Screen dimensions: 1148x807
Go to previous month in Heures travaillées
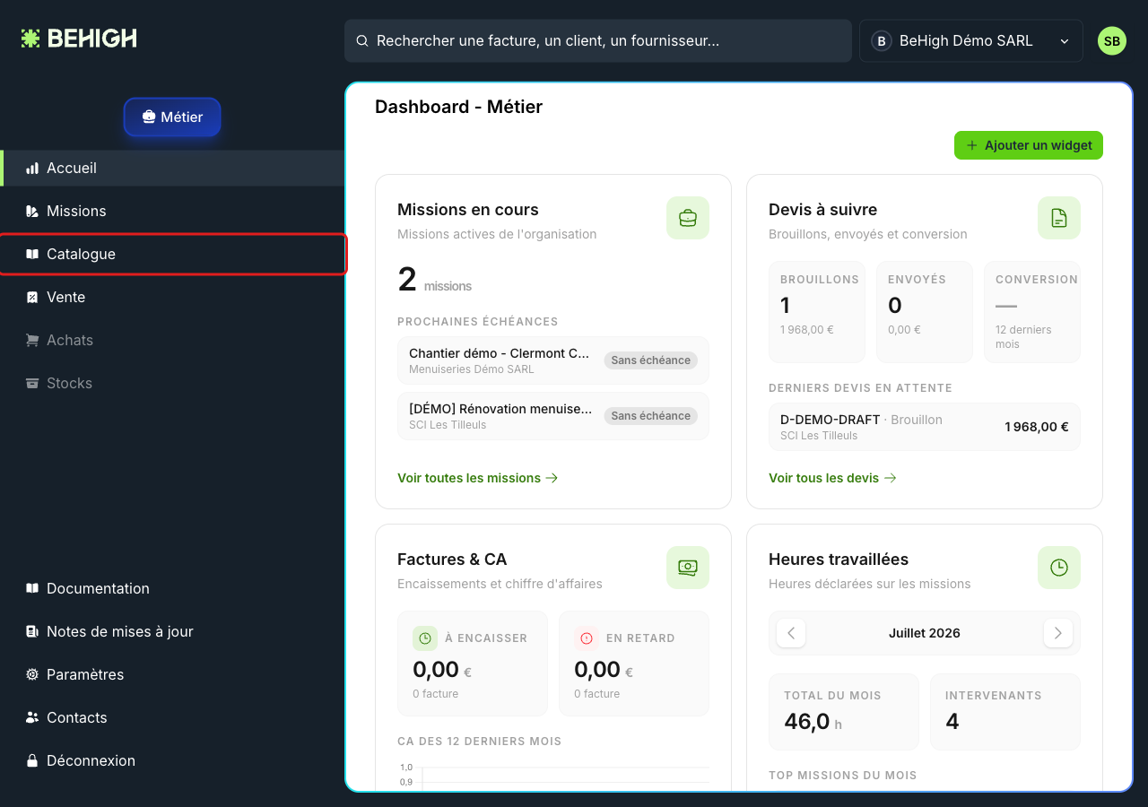coord(791,633)
